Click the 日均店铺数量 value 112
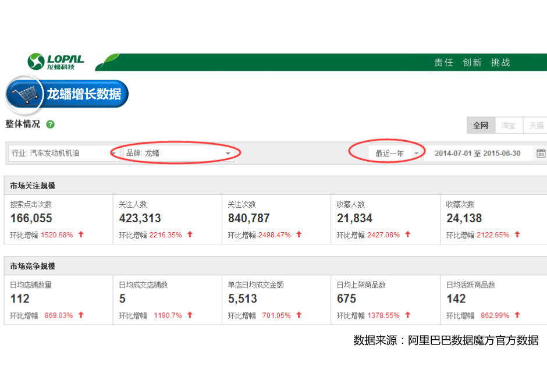Image resolution: width=547 pixels, height=384 pixels. pyautogui.click(x=20, y=299)
